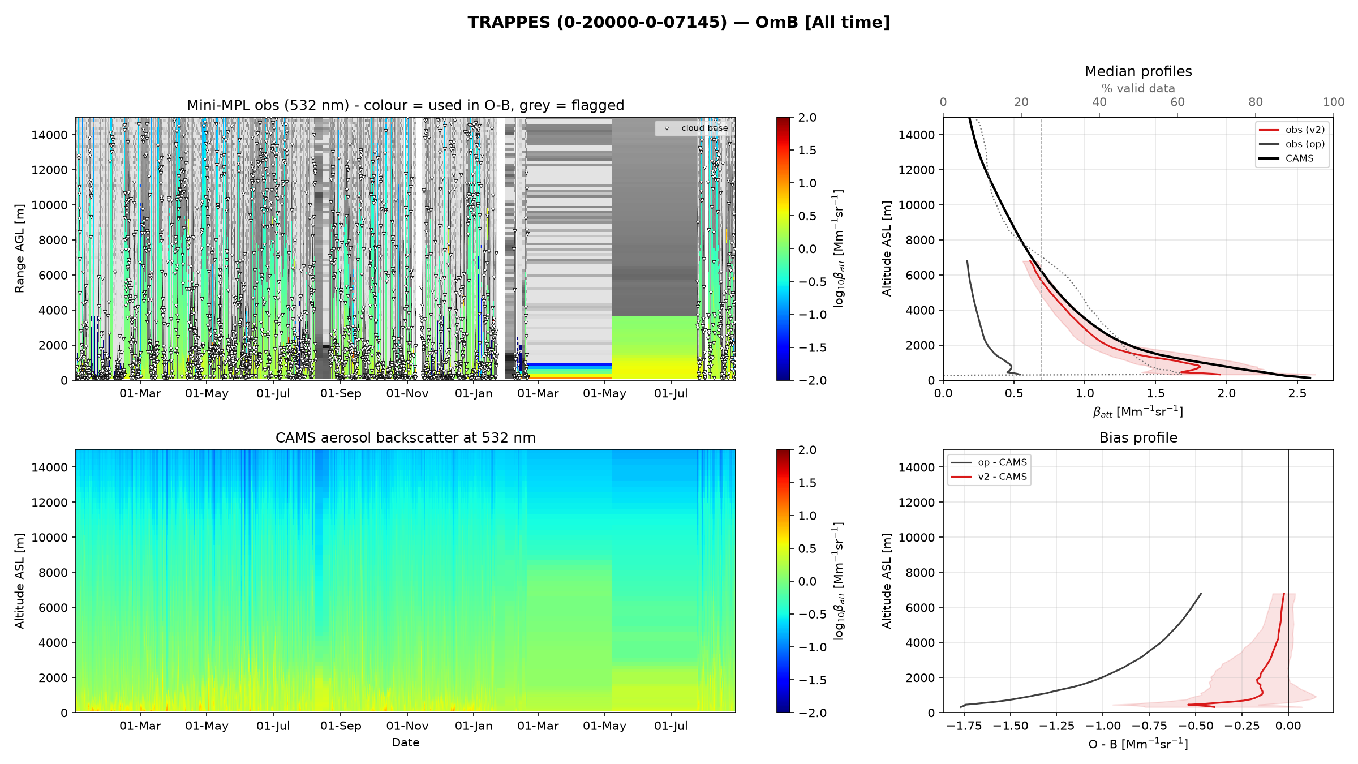Click the -1.25 tick on the O - B axis
This screenshot has width=1358, height=764.
click(1057, 726)
